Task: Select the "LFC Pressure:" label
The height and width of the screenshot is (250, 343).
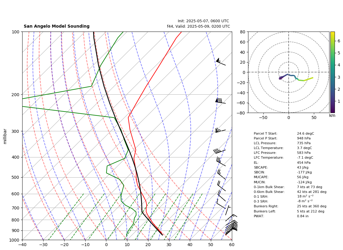Action: (265, 153)
